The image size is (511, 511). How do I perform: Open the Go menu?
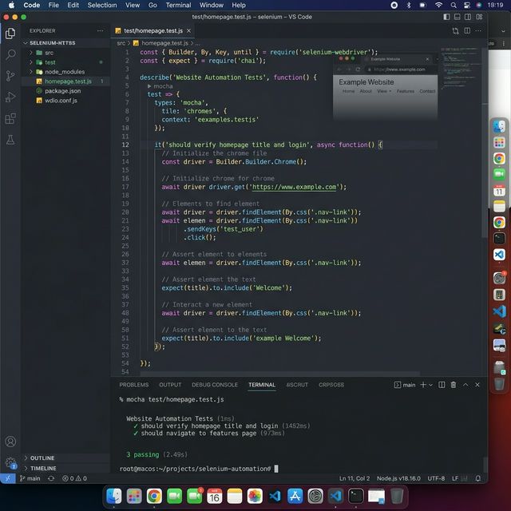pyautogui.click(x=153, y=5)
